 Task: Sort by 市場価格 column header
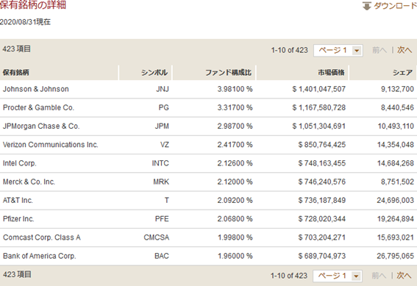331,73
